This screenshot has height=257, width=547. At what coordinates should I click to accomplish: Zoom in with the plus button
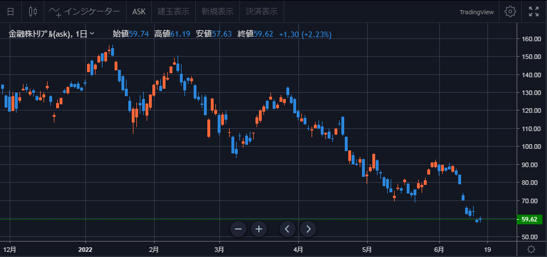click(x=259, y=229)
